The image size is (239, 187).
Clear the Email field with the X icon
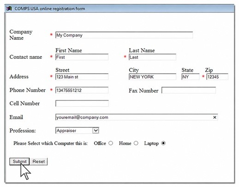(x=215, y=118)
